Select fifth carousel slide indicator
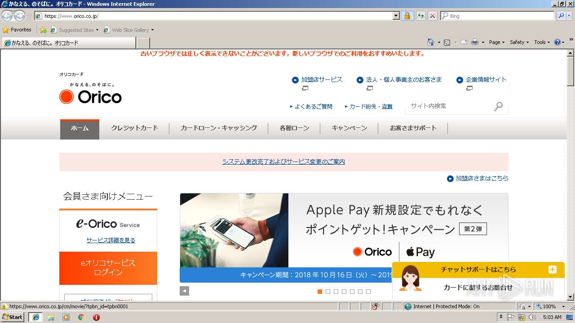The width and height of the screenshot is (575, 323). pos(352,292)
